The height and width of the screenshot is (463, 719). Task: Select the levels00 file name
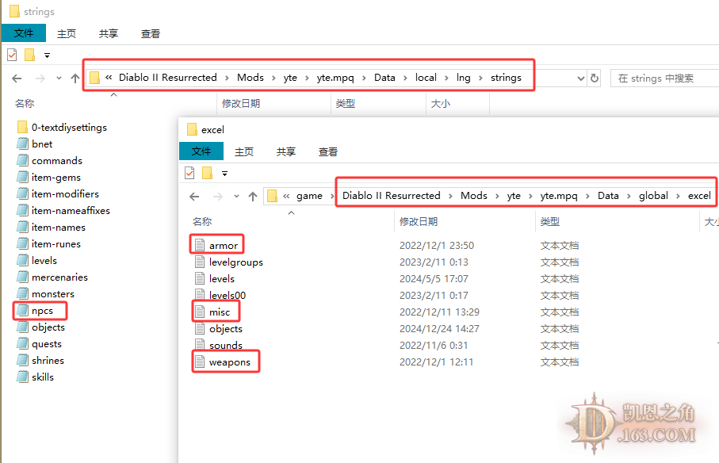(x=228, y=295)
